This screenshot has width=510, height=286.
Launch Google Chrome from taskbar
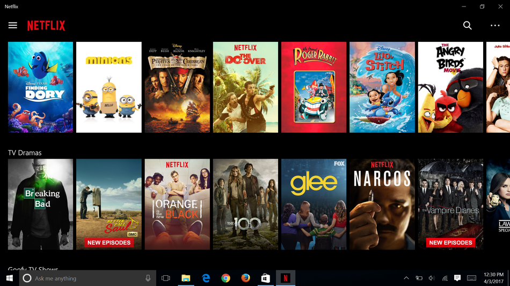(x=225, y=278)
